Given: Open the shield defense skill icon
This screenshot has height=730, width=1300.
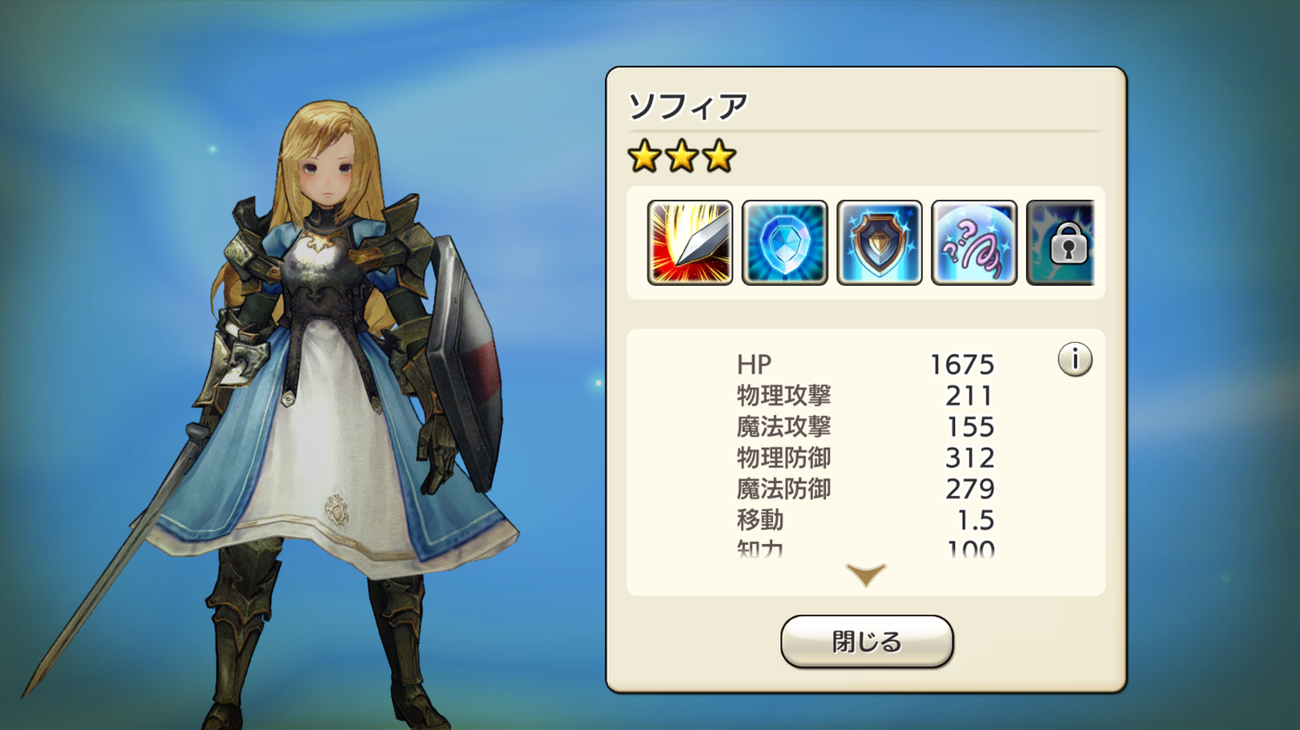Looking at the screenshot, I should click(x=880, y=242).
